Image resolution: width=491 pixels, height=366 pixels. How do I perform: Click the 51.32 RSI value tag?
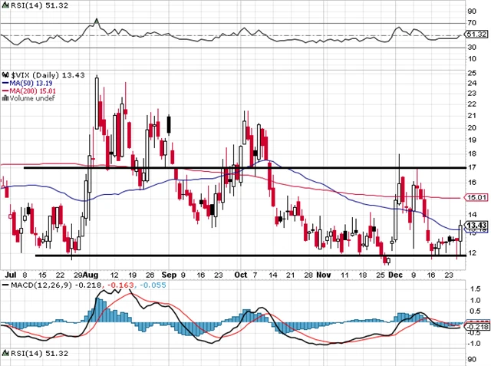click(x=477, y=35)
